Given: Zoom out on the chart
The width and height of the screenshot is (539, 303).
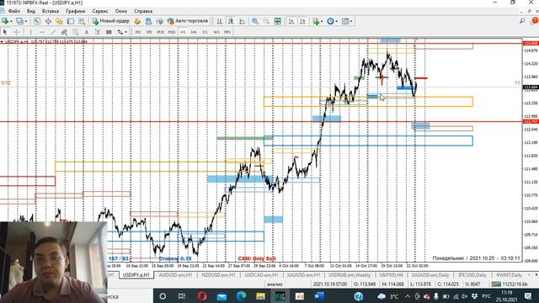Looking at the screenshot, I should point(266,21).
